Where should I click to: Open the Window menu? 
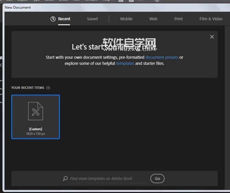pyautogui.click(x=91, y=1)
